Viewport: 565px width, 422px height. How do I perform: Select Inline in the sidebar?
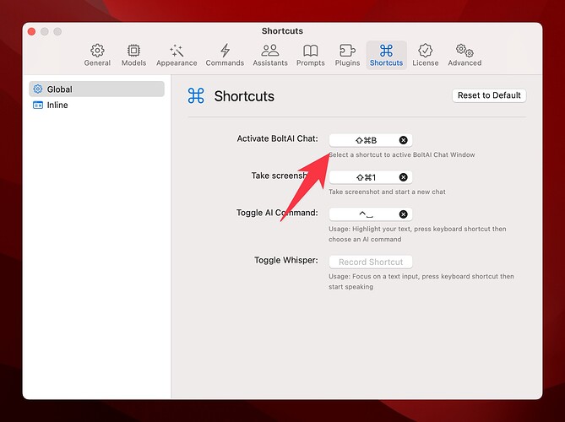coord(96,105)
